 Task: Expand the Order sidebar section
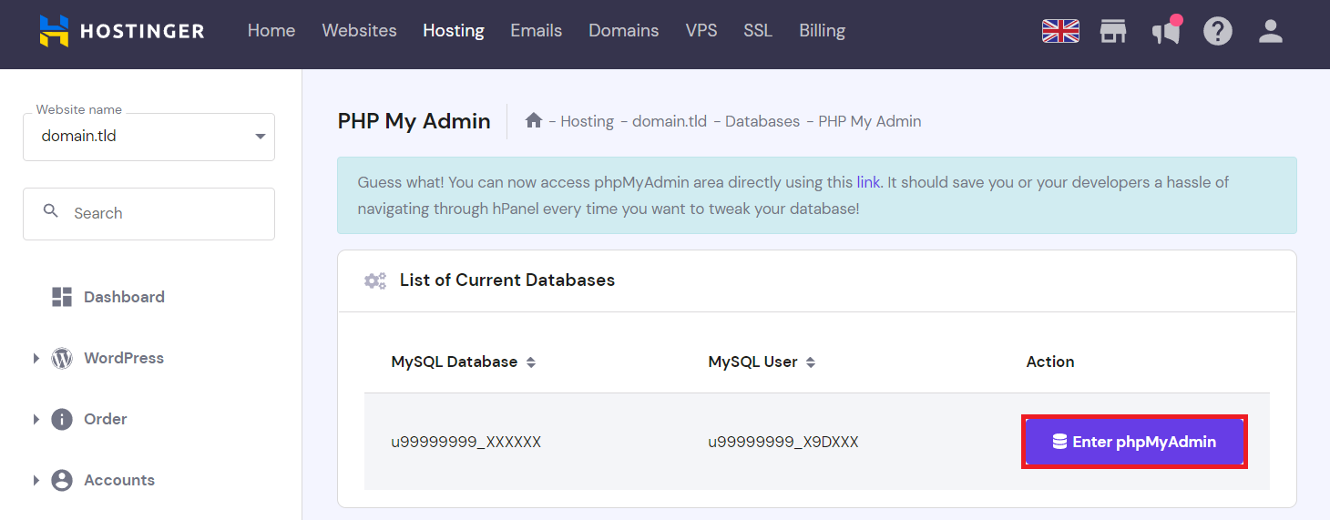[x=36, y=420]
